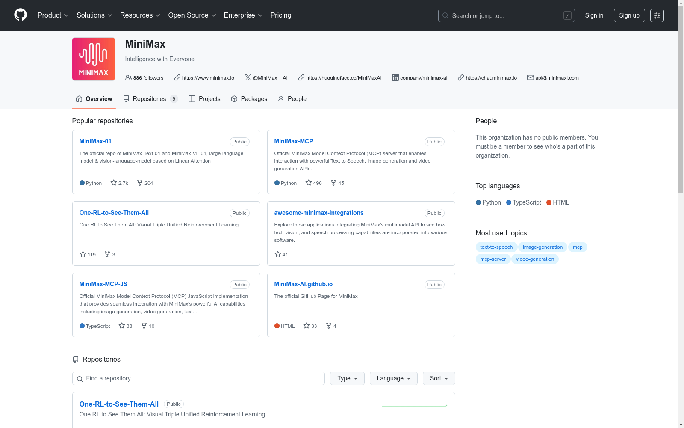Select the mcp-server topic tag
Screen dimensions: 684x428
coord(493,259)
